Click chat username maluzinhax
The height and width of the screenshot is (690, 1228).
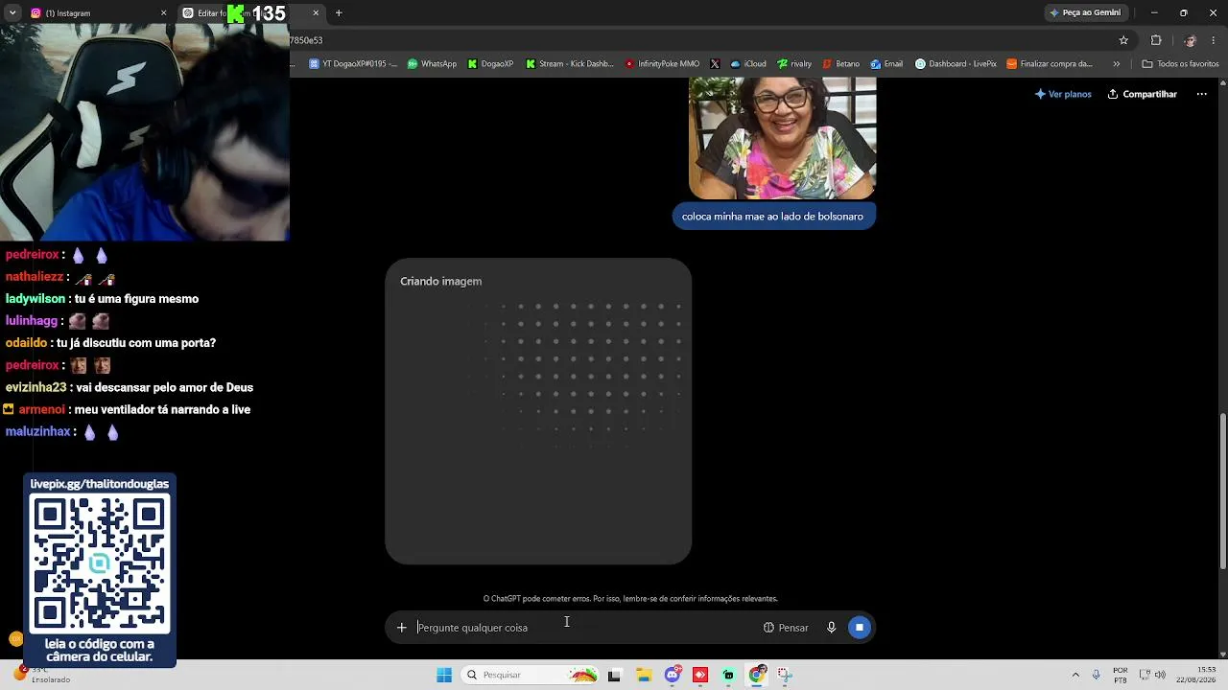pos(38,432)
